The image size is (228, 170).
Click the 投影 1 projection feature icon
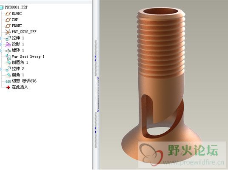tap(8, 44)
